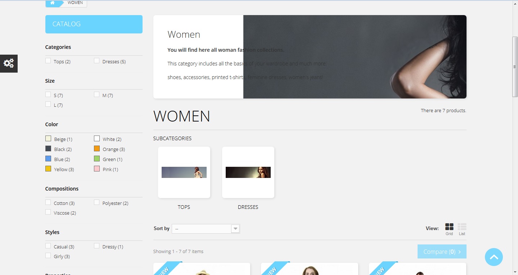Check size S (7) filter
This screenshot has width=518, height=275.
point(48,95)
